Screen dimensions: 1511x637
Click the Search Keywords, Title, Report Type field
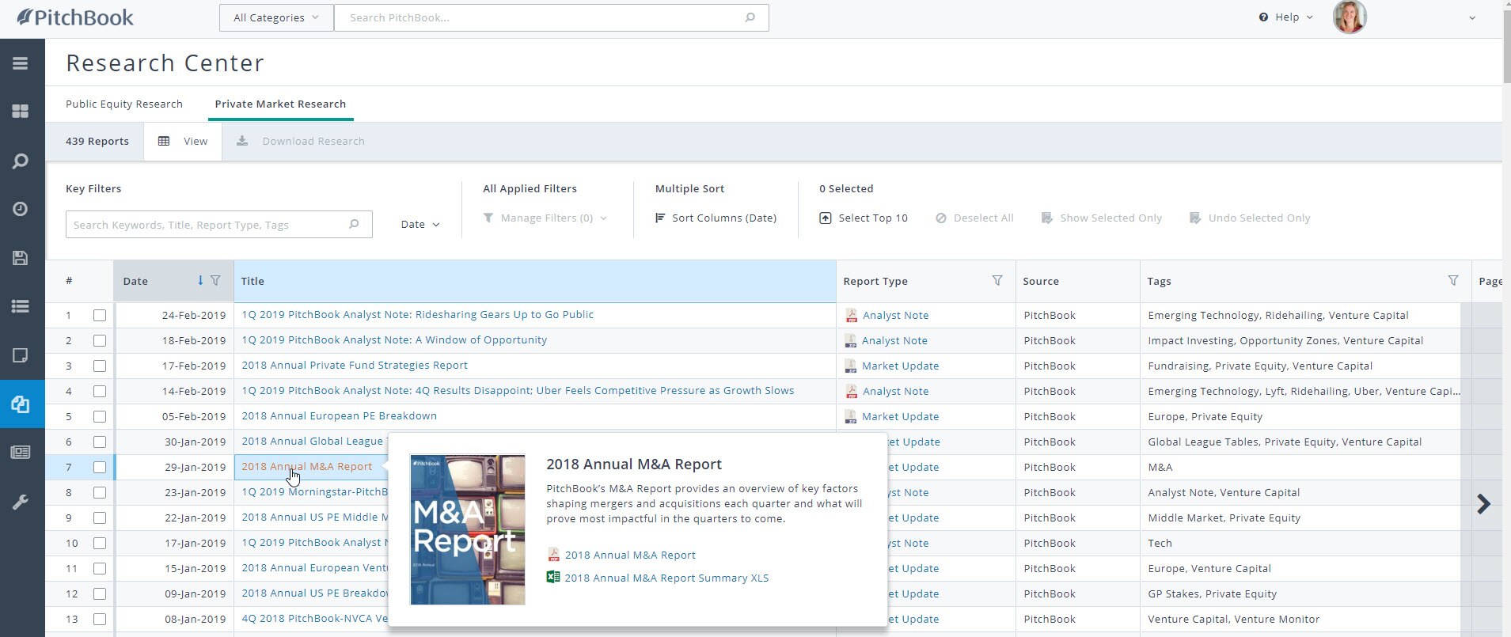coord(210,225)
